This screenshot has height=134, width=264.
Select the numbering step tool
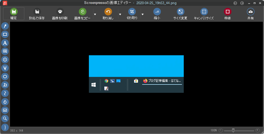[x=5, y=59]
